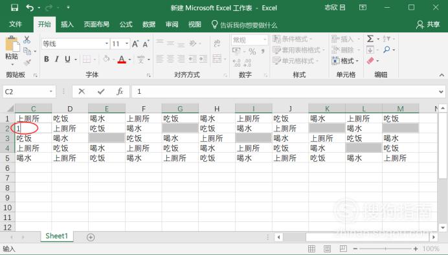Click the Wrap Text icon
This screenshot has width=448, height=255.
click(217, 43)
